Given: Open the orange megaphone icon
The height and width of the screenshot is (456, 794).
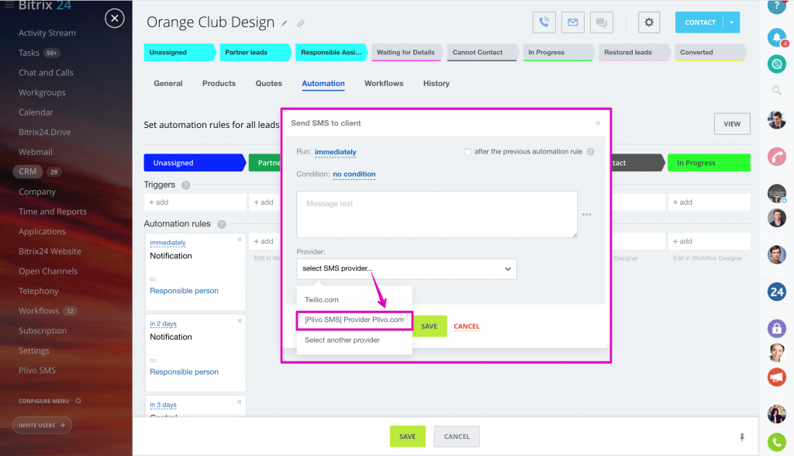Looking at the screenshot, I should 776,377.
